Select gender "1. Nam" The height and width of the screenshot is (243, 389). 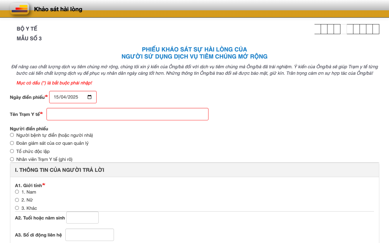(x=17, y=192)
